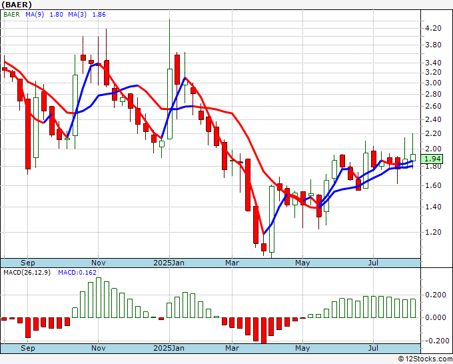This screenshot has width=453, height=364.
Task: Click the 1.60 price axis label
Action: point(433,185)
